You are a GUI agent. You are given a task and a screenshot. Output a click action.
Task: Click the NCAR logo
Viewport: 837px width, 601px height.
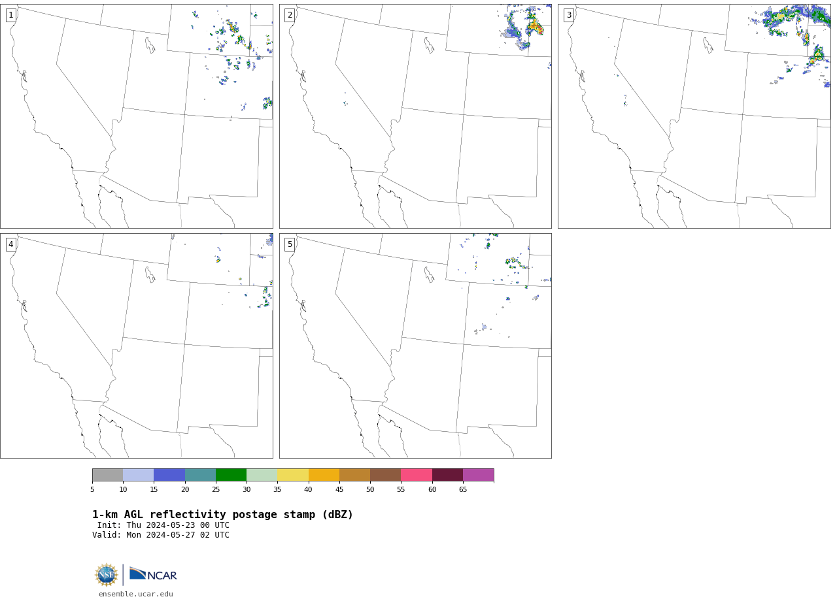point(153,574)
